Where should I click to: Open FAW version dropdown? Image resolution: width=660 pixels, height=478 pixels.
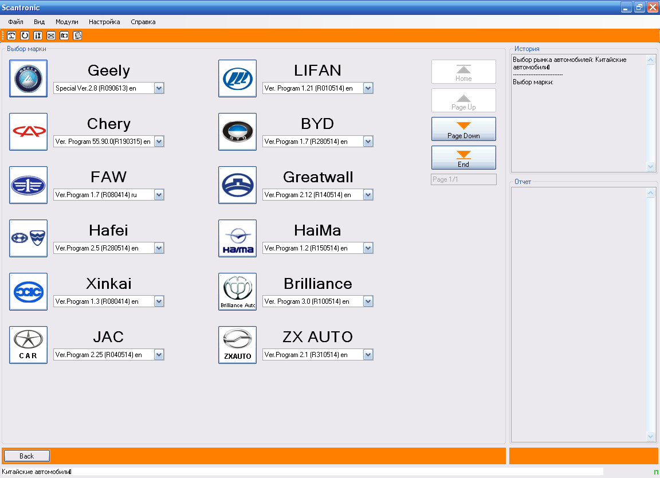pyautogui.click(x=159, y=194)
